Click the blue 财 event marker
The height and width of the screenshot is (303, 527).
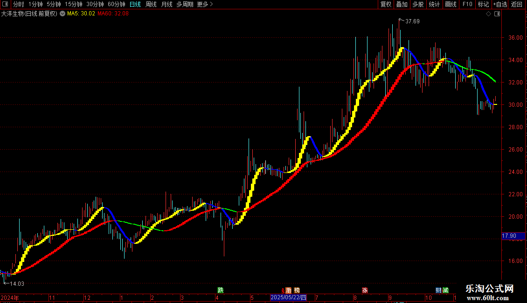point(438,290)
